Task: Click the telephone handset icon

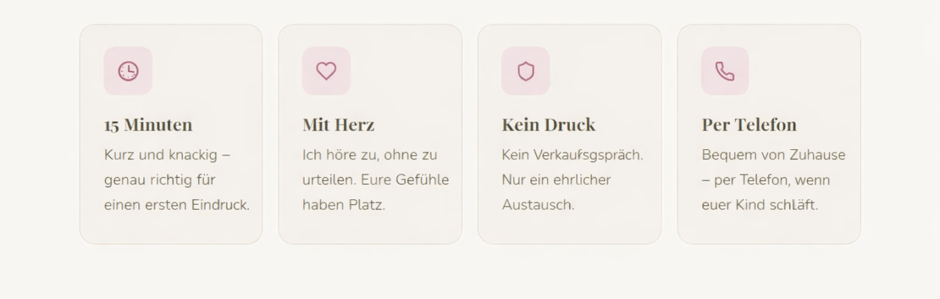Action: (x=725, y=71)
